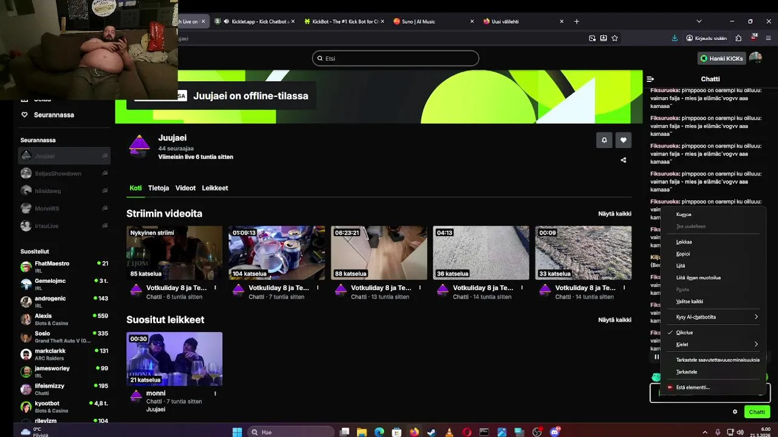The image size is (778, 437).
Task: Click the Hanki KICKs button
Action: (x=722, y=58)
